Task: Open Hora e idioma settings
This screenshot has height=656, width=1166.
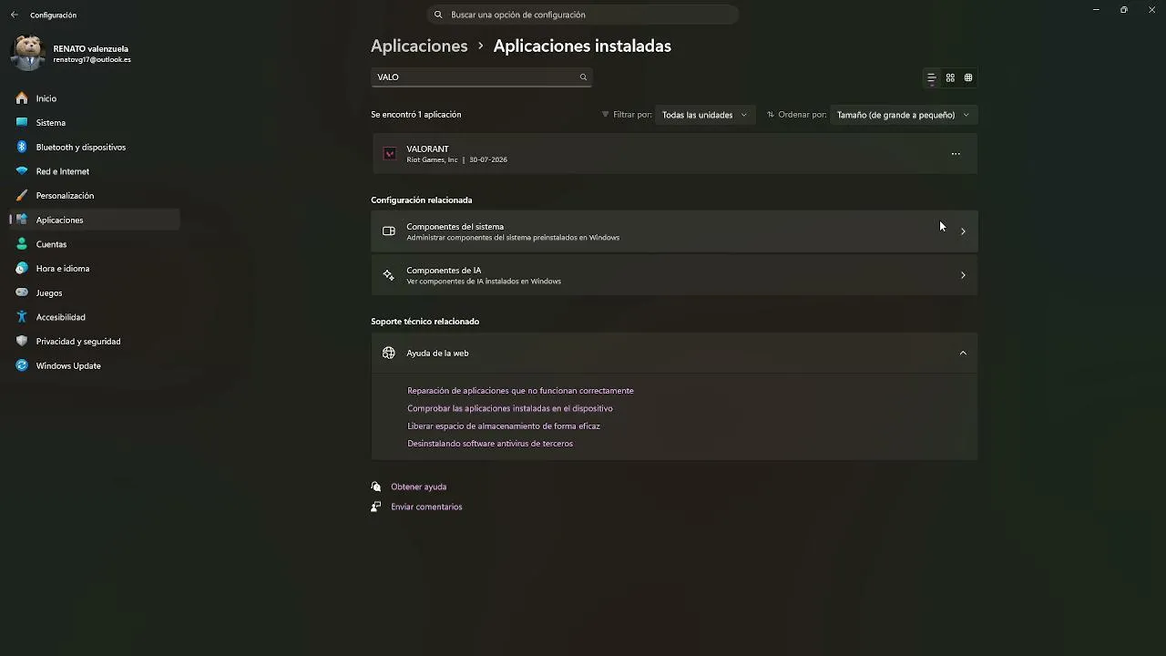Action: pos(95,269)
